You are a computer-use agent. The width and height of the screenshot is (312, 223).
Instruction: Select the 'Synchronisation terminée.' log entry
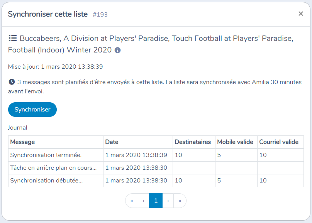click(46, 155)
